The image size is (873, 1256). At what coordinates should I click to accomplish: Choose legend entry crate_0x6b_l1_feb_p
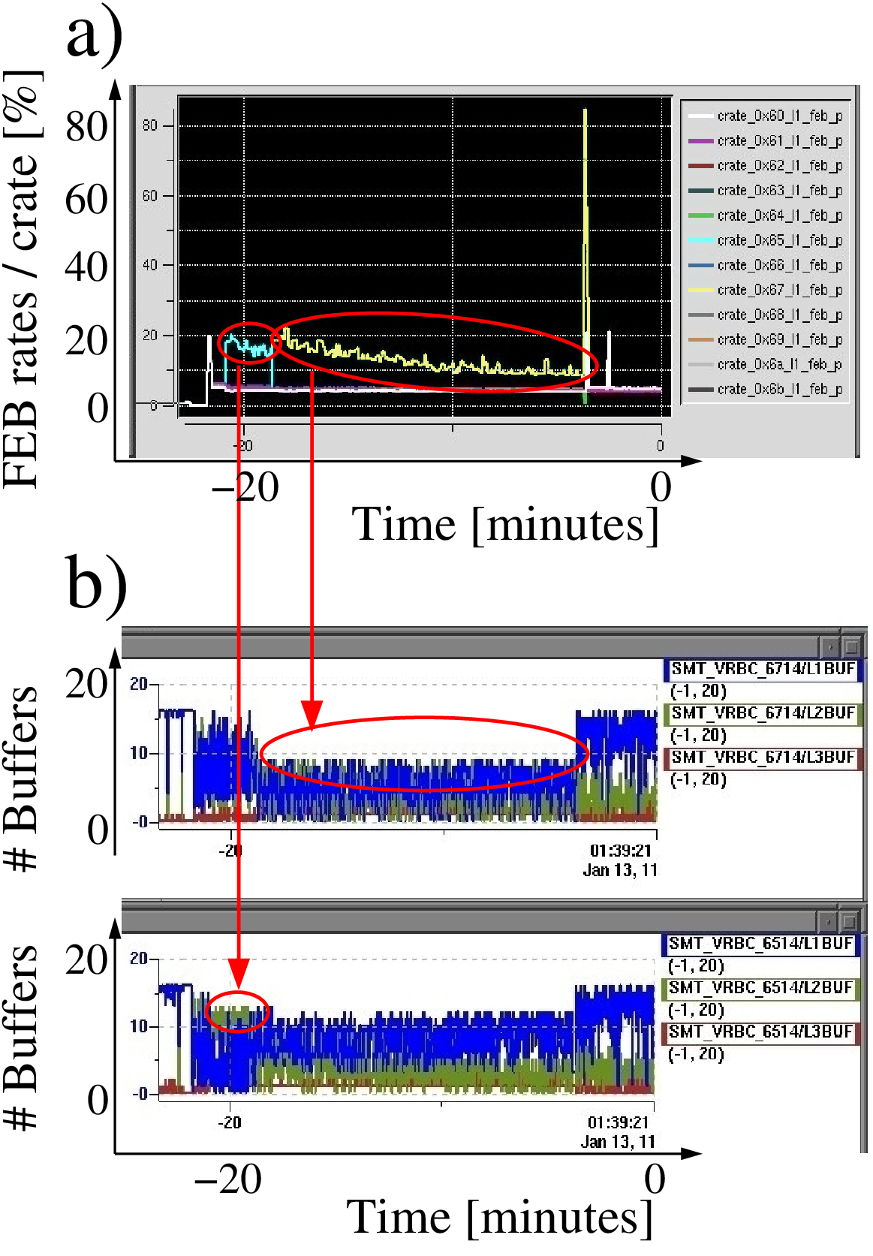pos(766,388)
